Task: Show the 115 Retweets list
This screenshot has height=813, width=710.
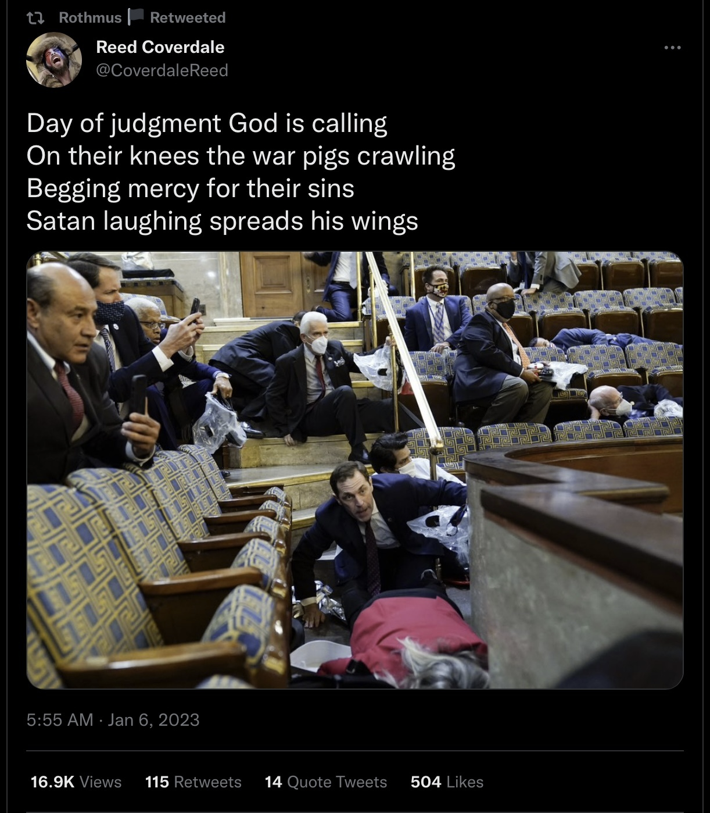Action: point(193,782)
